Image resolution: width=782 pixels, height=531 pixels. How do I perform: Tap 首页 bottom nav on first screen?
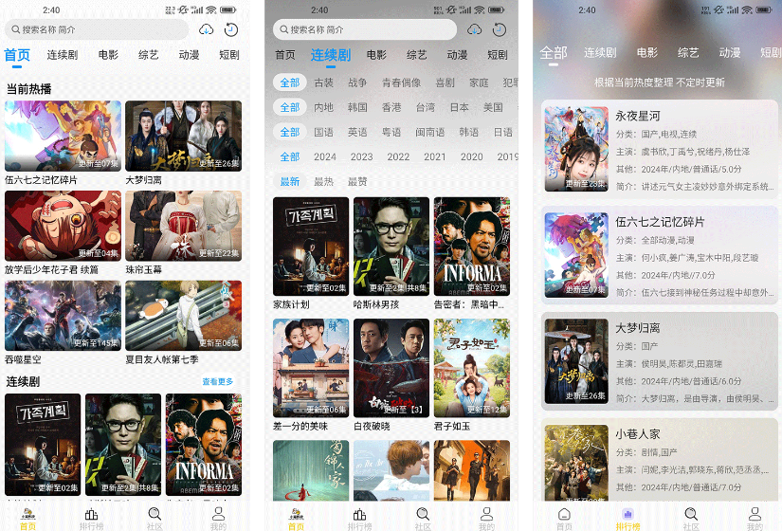coord(27,519)
